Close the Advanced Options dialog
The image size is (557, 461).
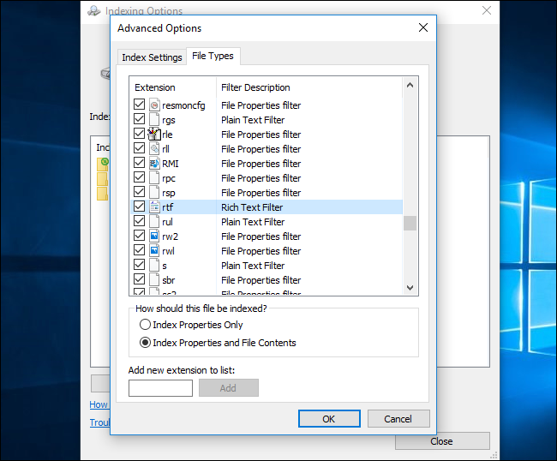pyautogui.click(x=423, y=27)
